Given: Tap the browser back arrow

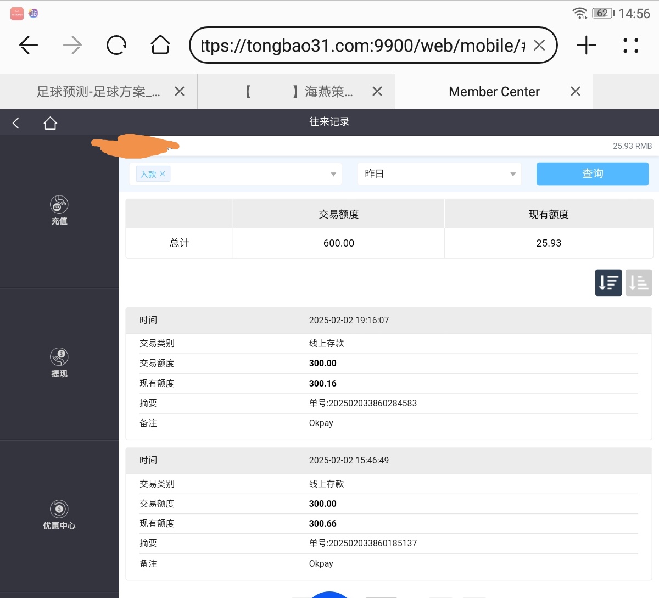Looking at the screenshot, I should coord(29,45).
